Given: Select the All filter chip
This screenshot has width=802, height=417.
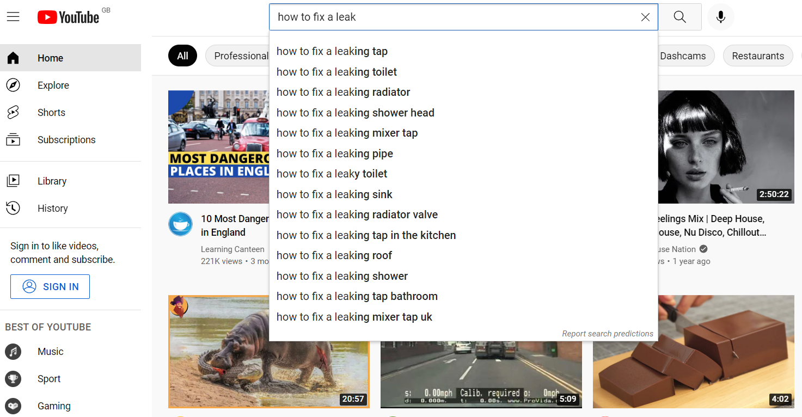Looking at the screenshot, I should coord(182,55).
